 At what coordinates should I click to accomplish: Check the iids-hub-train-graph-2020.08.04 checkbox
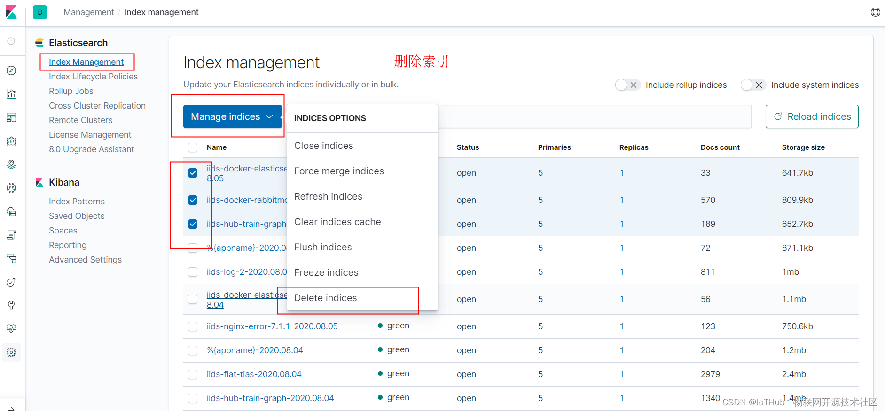pyautogui.click(x=193, y=398)
